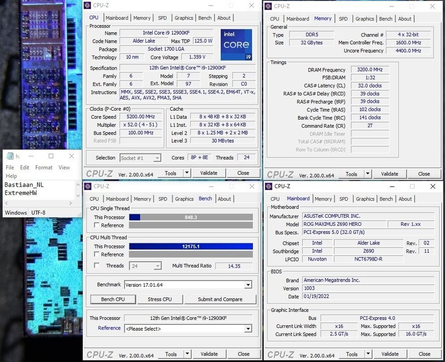Switch to SPD tab in the Memory window

pos(343,19)
